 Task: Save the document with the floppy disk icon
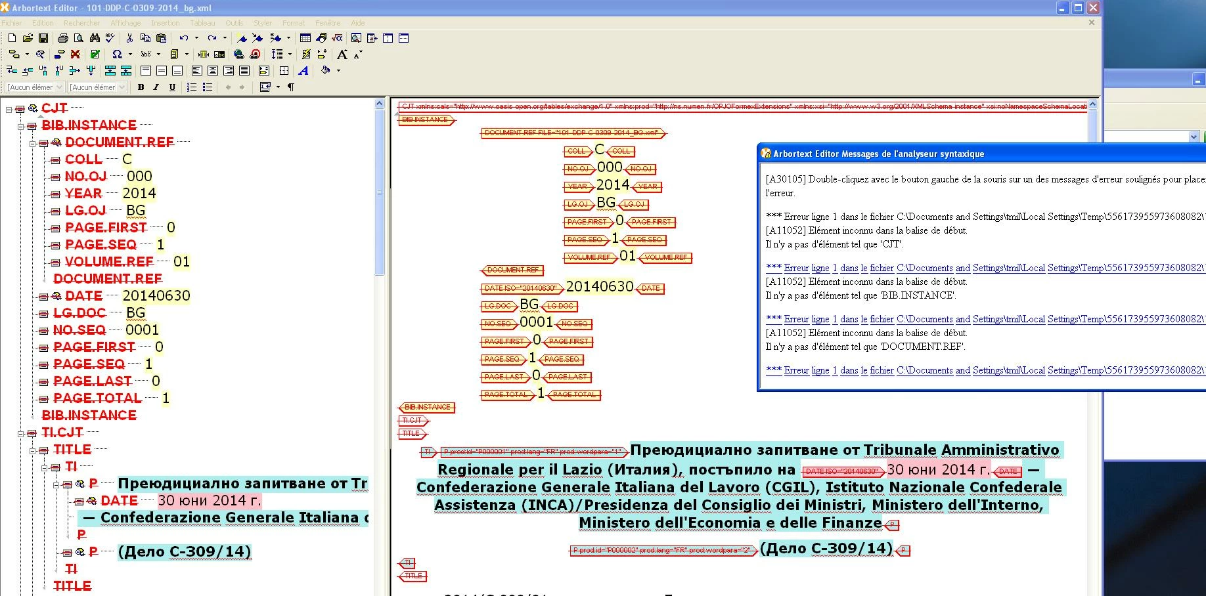(x=43, y=38)
